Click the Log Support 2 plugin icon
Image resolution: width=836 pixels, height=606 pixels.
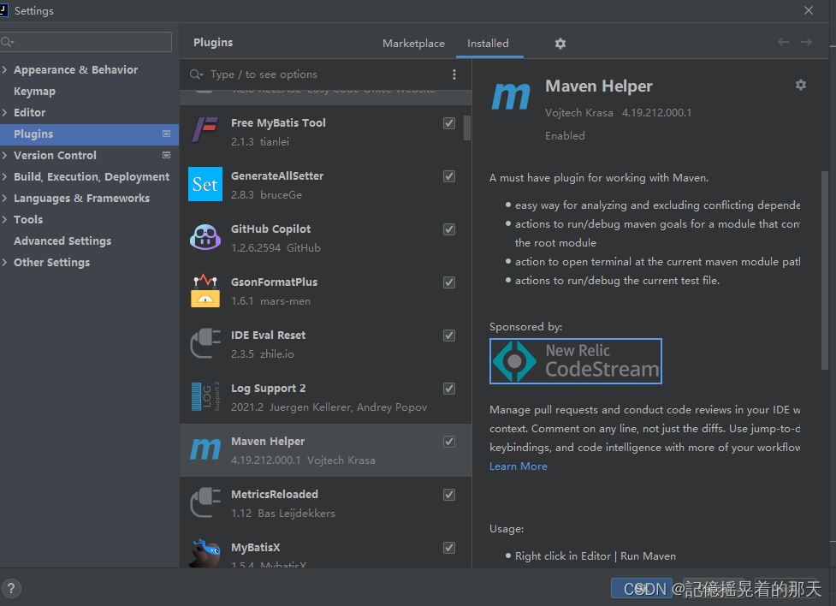pyautogui.click(x=205, y=396)
